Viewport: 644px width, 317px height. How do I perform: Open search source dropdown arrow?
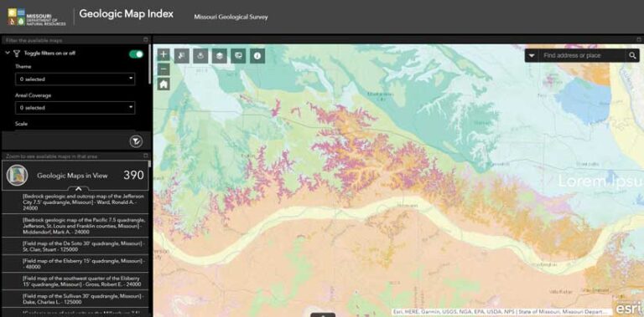click(x=532, y=56)
